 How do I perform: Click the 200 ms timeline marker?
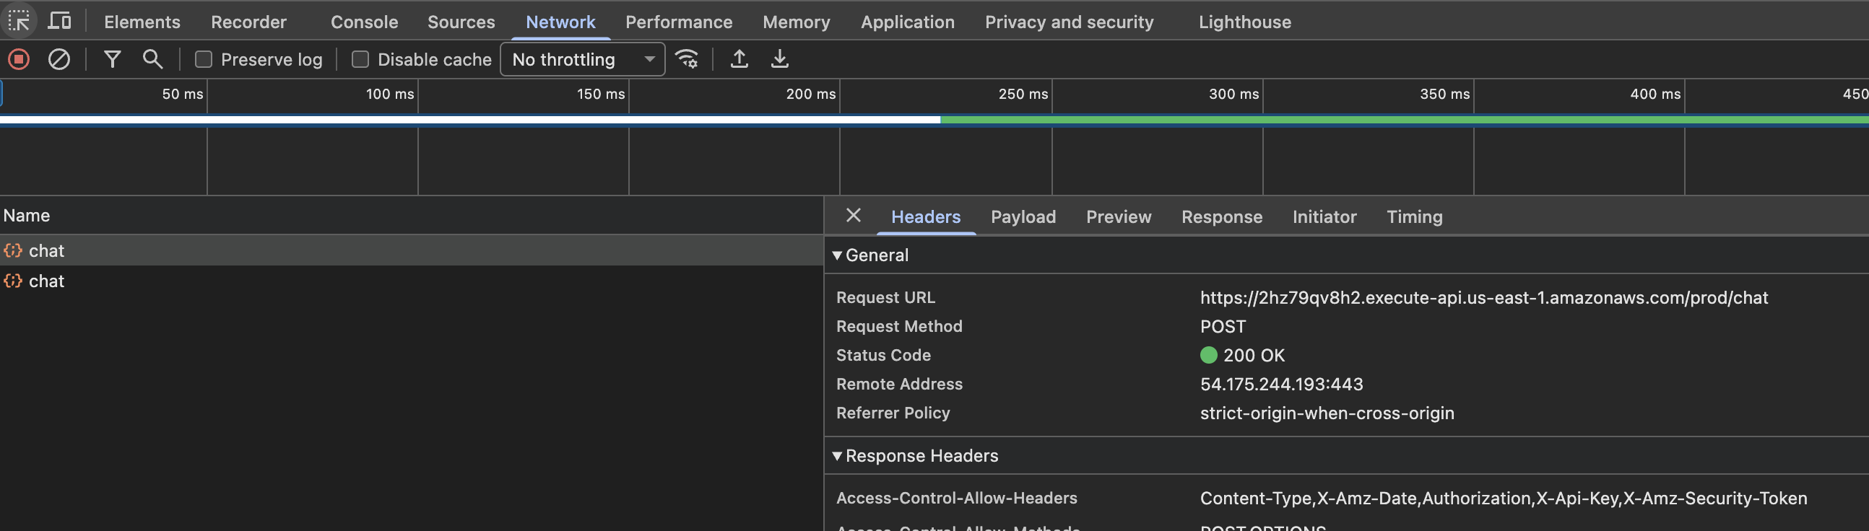click(810, 95)
